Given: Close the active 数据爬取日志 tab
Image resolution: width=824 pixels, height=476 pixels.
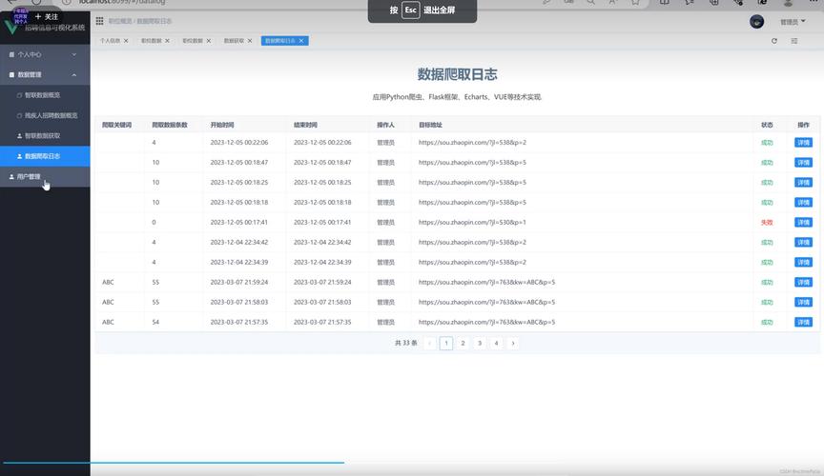Looking at the screenshot, I should pyautogui.click(x=303, y=41).
